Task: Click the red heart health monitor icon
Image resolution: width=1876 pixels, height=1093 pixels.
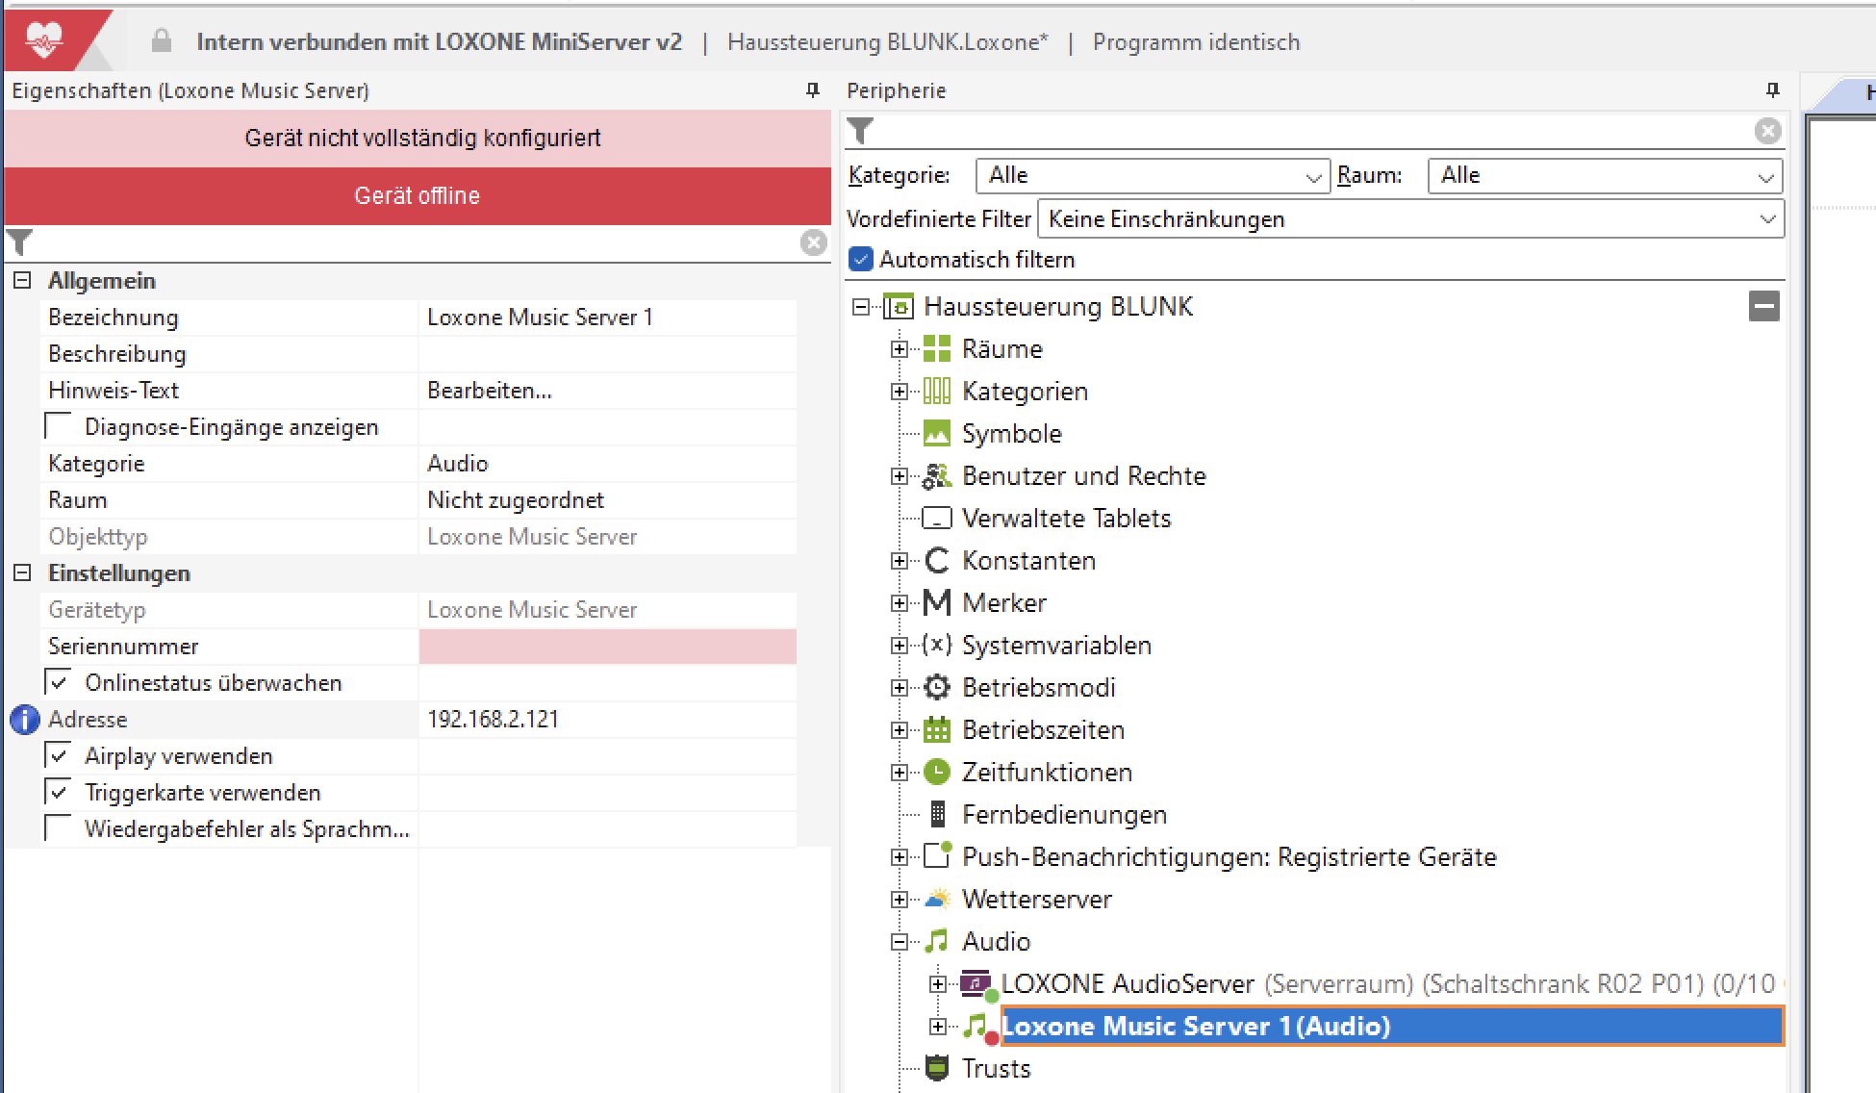Action: [x=44, y=40]
